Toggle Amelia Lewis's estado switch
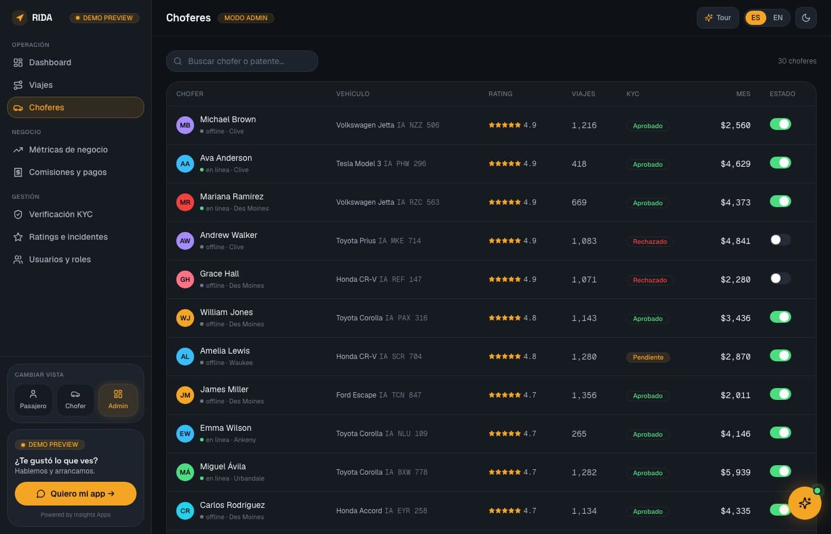 (781, 355)
